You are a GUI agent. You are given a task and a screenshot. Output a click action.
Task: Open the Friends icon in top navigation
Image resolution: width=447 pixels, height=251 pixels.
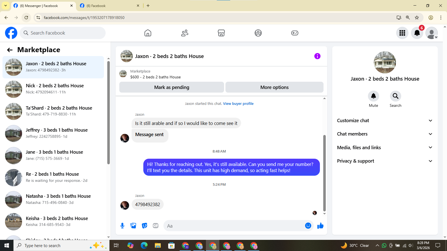pos(185,33)
